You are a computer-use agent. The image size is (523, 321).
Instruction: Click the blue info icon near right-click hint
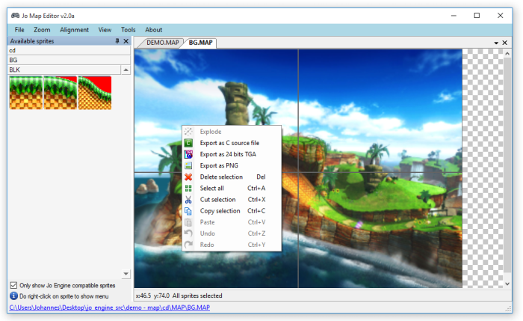coord(13,296)
